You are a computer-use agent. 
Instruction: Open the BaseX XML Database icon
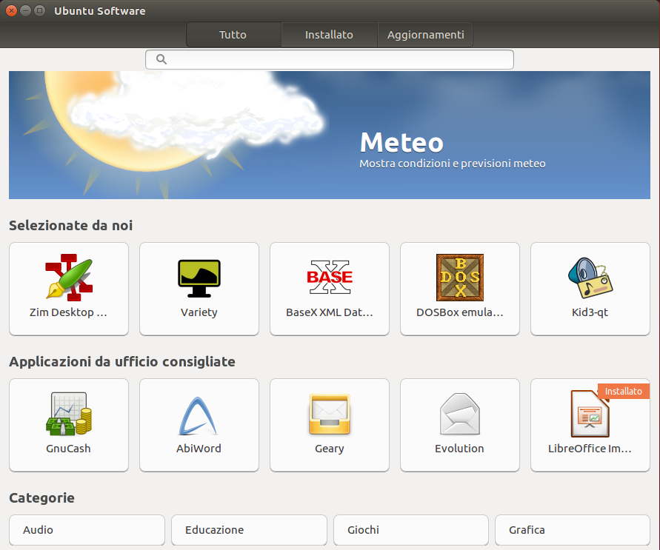(330, 278)
